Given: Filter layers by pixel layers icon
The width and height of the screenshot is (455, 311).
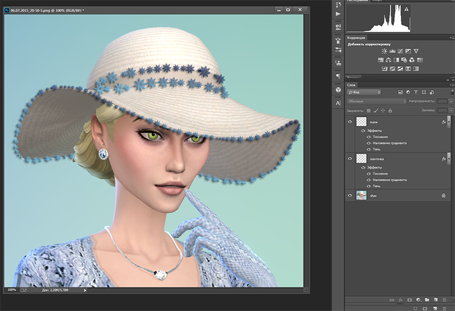Looking at the screenshot, I should pyautogui.click(x=400, y=92).
